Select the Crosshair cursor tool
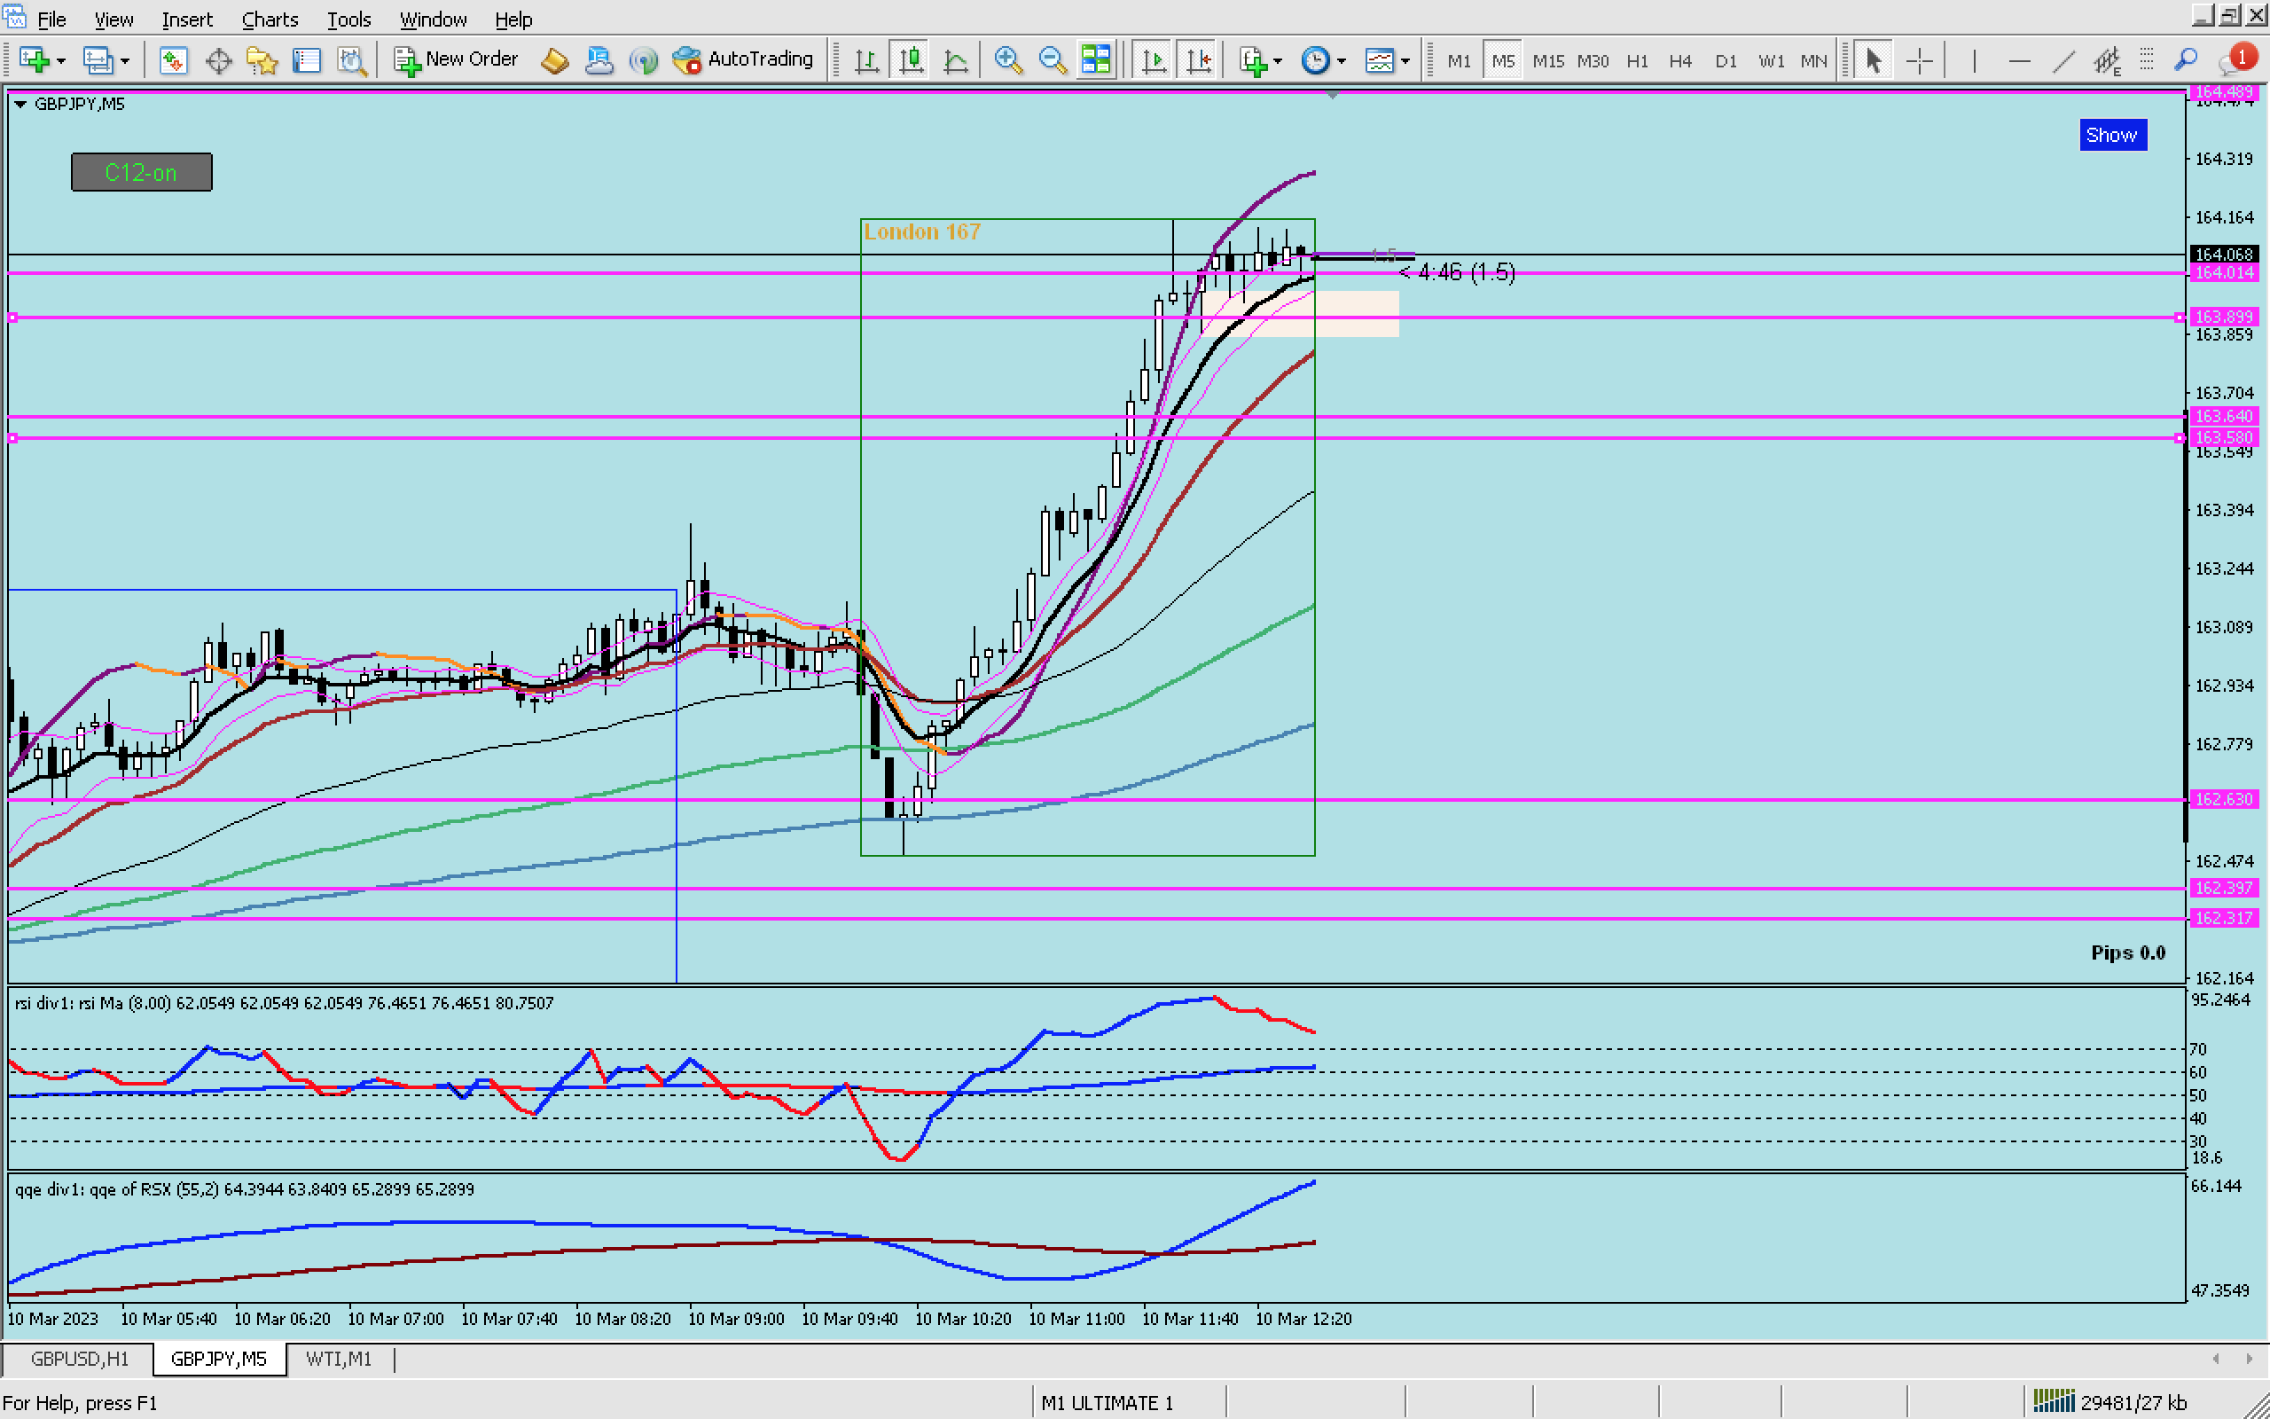This screenshot has width=2270, height=1419. (x=1919, y=61)
